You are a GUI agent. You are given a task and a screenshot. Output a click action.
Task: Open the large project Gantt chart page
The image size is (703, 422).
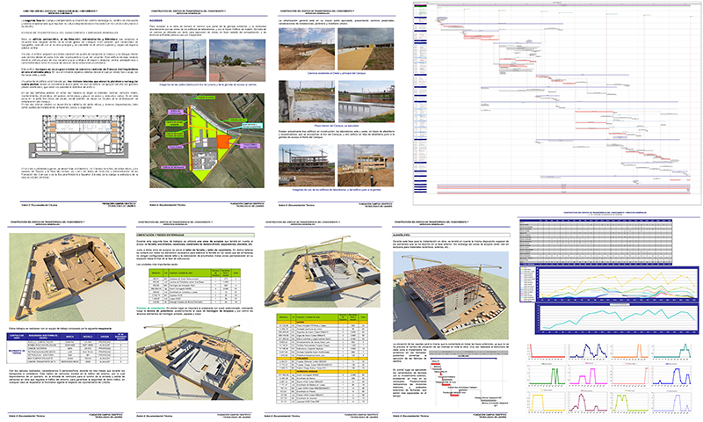pyautogui.click(x=557, y=103)
